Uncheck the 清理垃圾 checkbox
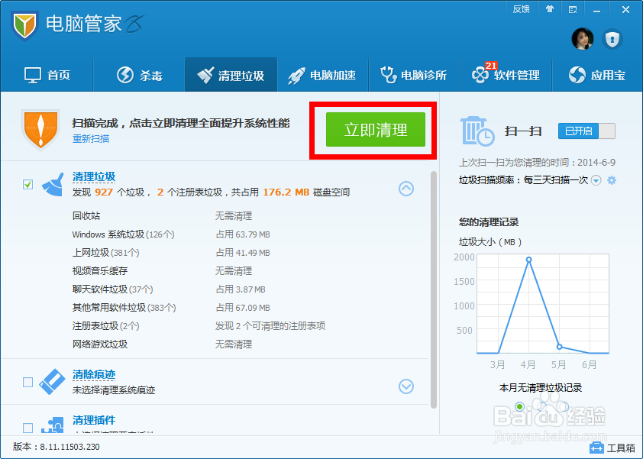Image resolution: width=643 pixels, height=459 pixels. pyautogui.click(x=28, y=185)
